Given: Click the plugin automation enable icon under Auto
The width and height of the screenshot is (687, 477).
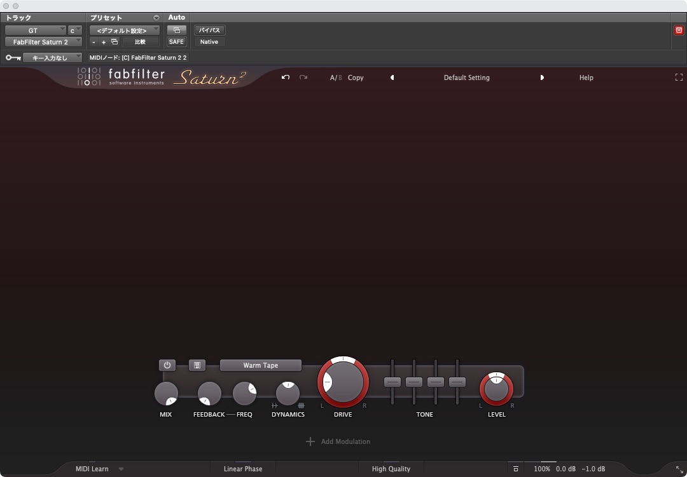Looking at the screenshot, I should point(177,30).
